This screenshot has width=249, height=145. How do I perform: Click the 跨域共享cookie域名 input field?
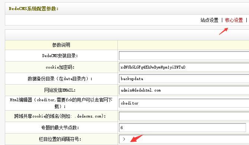pos(184,116)
